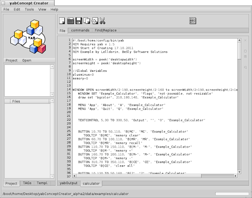This screenshot has height=198, width=252.
Task: Switch to the Templ. sidebar tab
Action: tap(42, 183)
